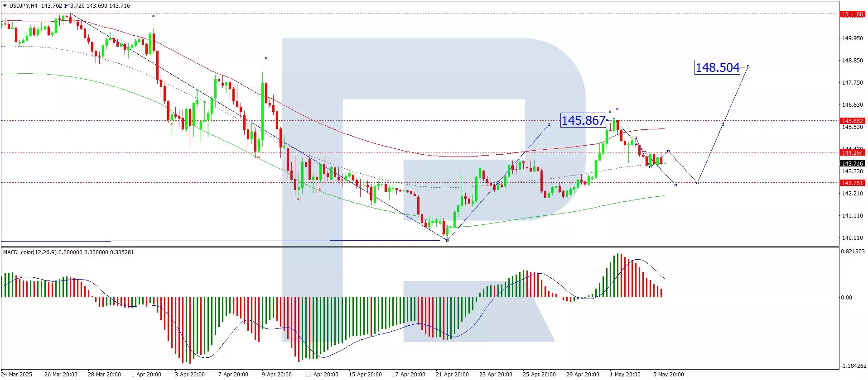Image resolution: width=868 pixels, height=380 pixels.
Task: Click the red 151.166 price level tag
Action: click(852, 14)
